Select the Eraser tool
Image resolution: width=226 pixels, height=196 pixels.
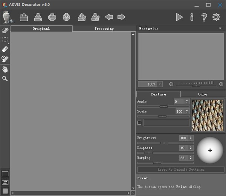click(x=5, y=49)
